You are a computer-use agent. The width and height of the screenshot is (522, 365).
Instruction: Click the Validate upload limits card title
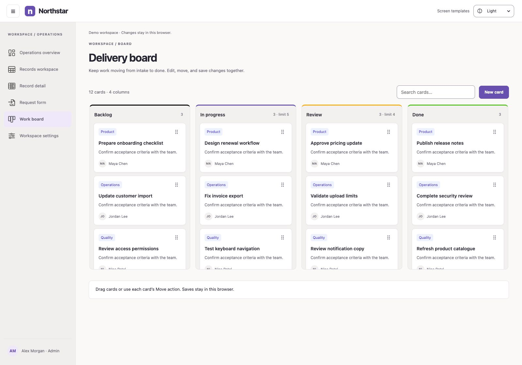click(334, 196)
